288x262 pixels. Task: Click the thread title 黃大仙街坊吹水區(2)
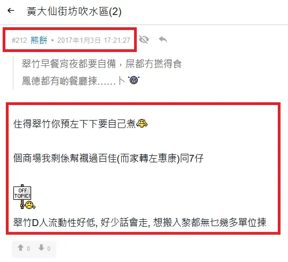(74, 11)
